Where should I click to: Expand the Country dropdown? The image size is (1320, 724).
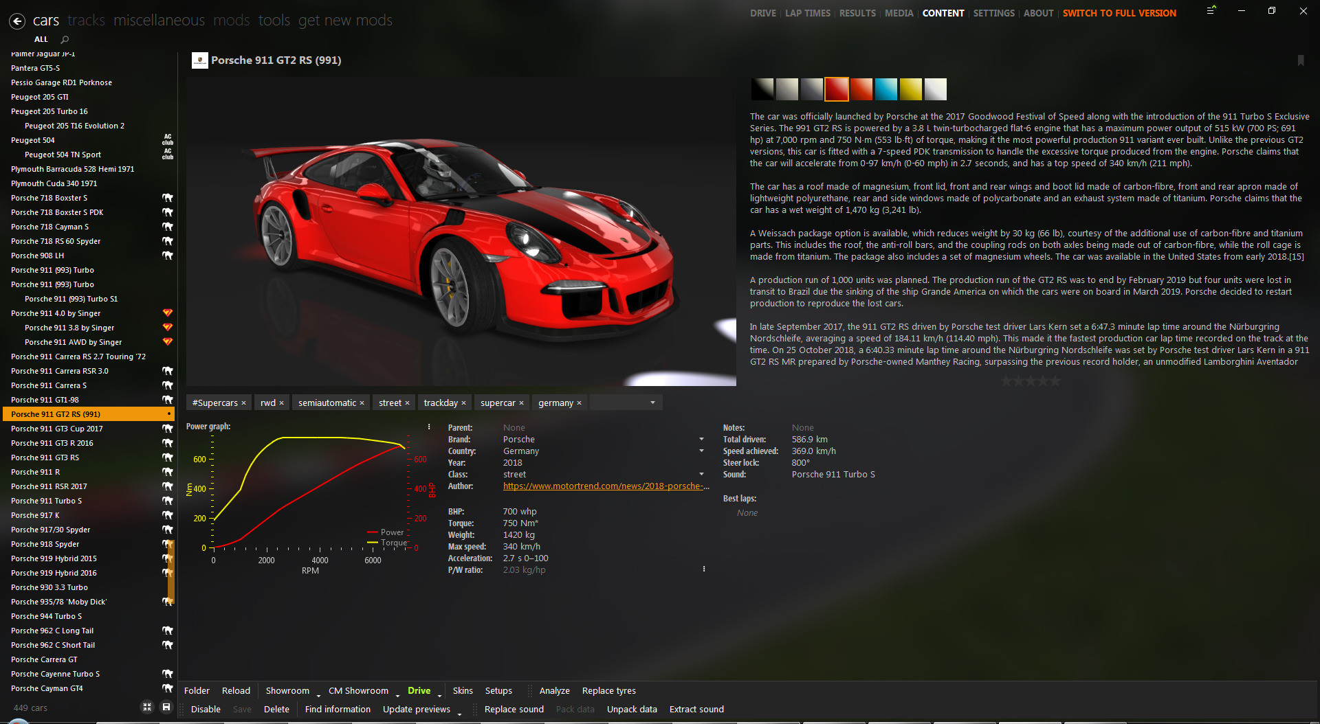pos(701,451)
